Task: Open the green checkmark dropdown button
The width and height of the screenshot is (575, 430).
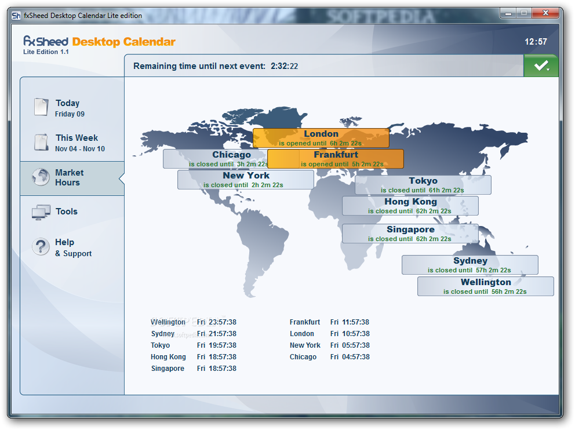Action: point(541,65)
